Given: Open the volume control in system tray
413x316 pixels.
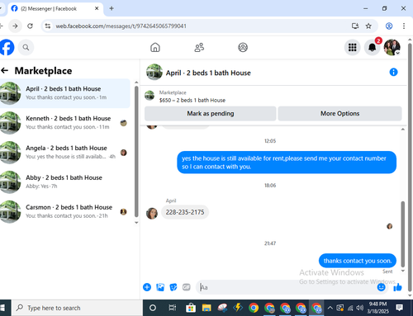Looking at the screenshot, I should (x=359, y=308).
